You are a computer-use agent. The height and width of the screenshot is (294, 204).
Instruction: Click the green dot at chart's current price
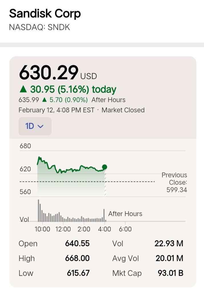point(105,167)
